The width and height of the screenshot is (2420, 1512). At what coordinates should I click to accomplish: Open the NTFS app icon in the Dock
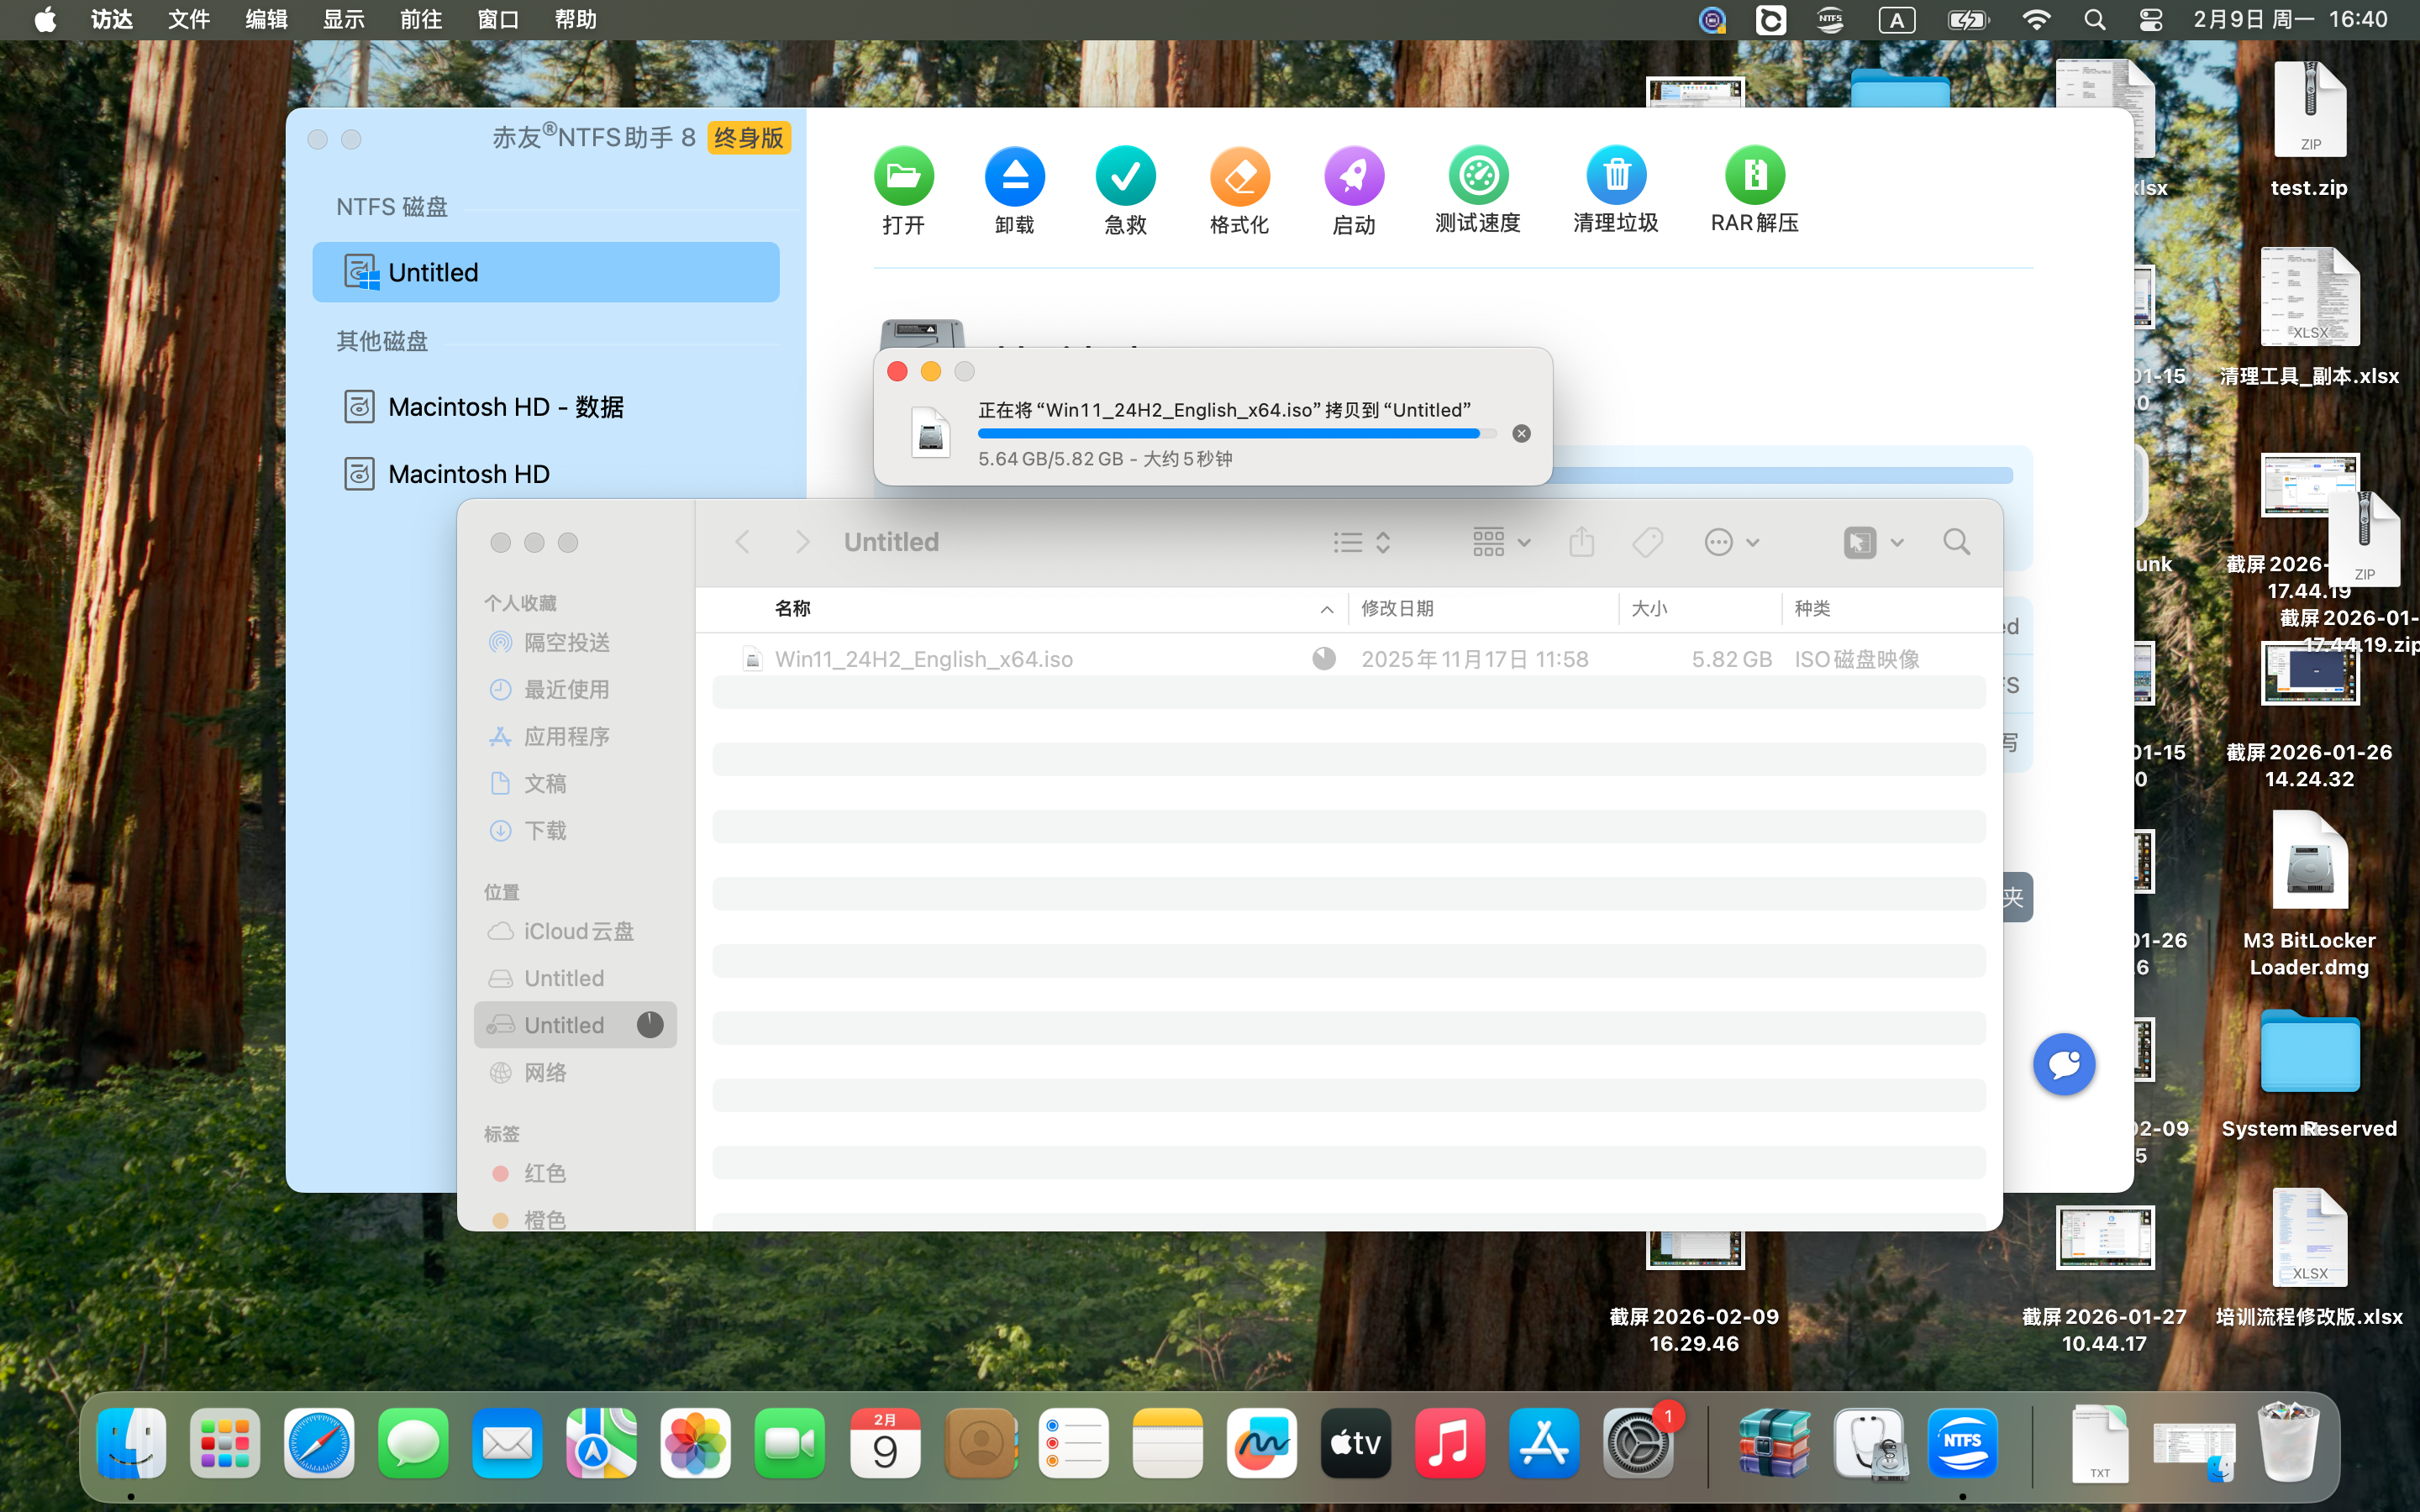click(x=1964, y=1443)
